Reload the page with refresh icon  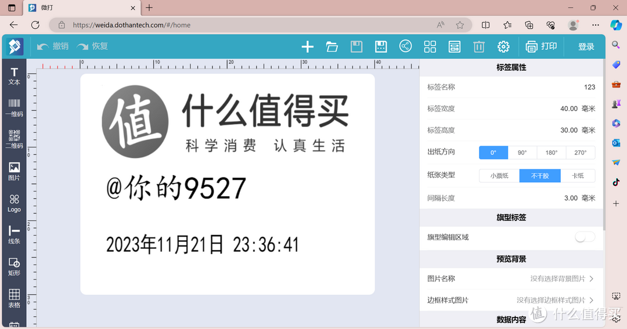pos(35,25)
